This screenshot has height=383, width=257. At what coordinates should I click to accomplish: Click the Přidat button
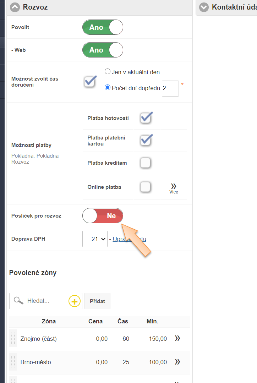[x=97, y=301]
